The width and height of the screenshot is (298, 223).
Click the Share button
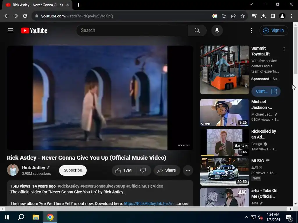[x=167, y=170]
